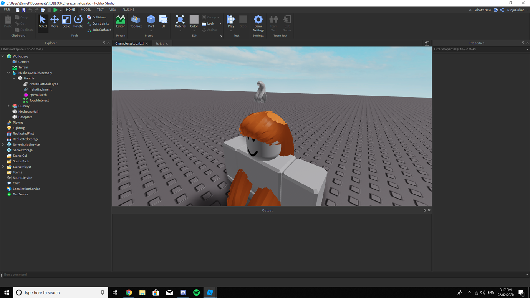This screenshot has height=298, width=530.
Task: Switch to the MODEL ribbon tab
Action: 85,10
